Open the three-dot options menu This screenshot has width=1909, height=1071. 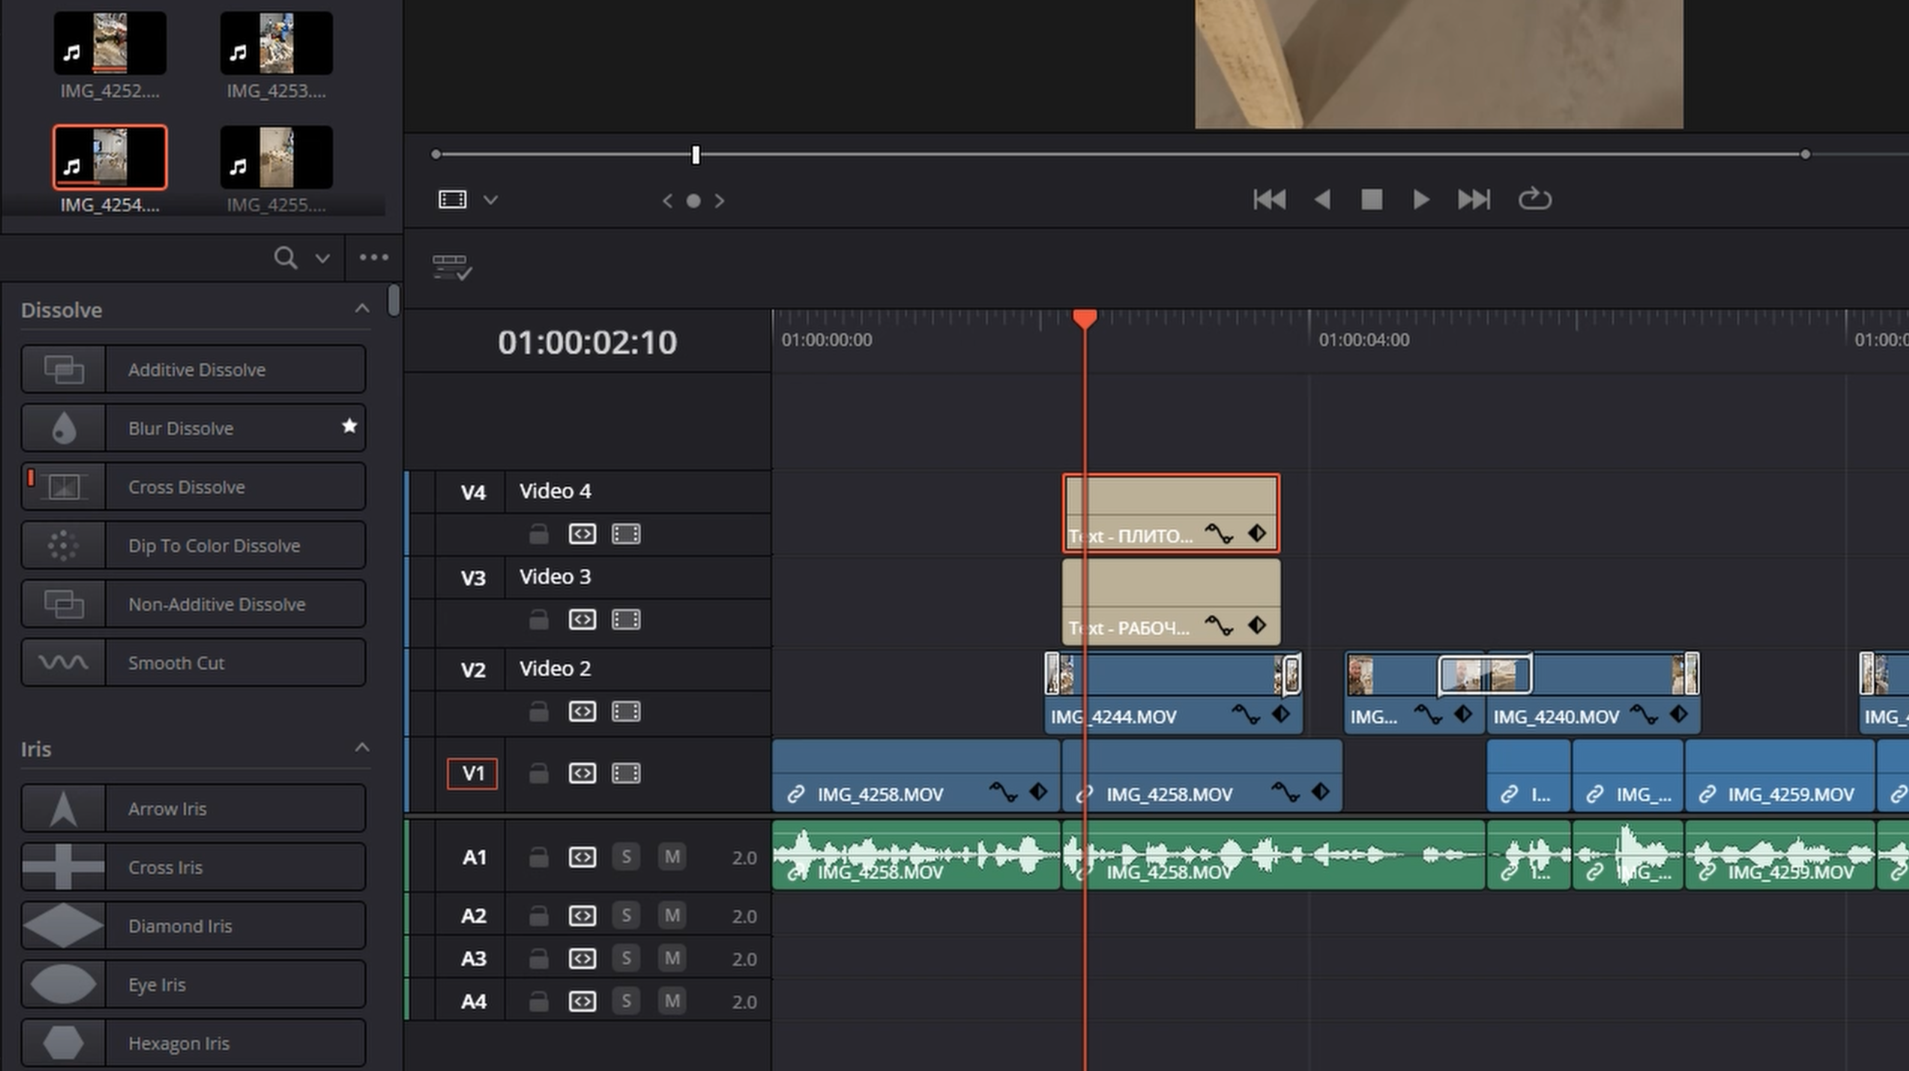click(x=373, y=258)
